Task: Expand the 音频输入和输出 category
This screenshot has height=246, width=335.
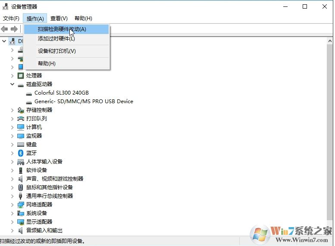Action: tap(13, 231)
